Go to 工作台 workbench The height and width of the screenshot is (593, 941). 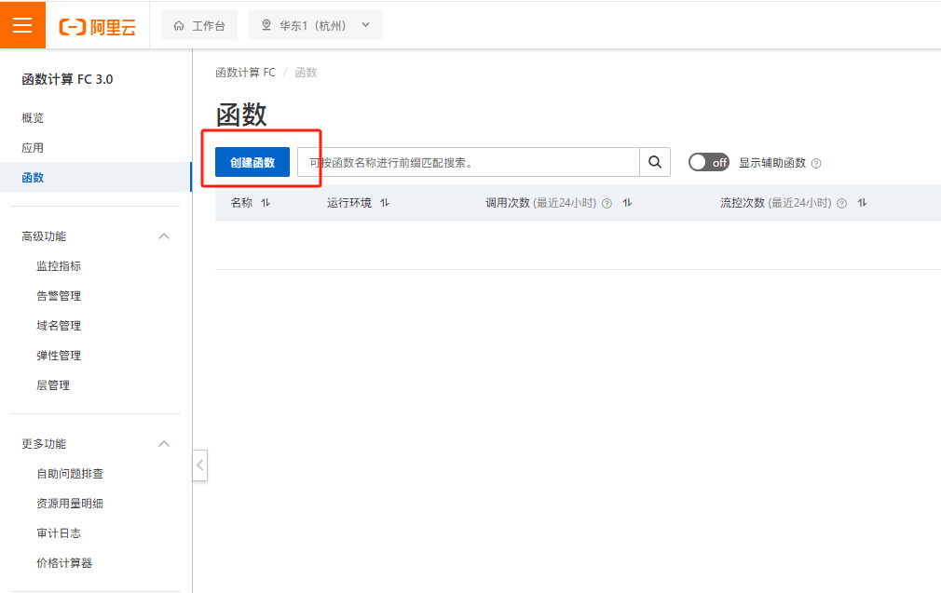(x=199, y=25)
